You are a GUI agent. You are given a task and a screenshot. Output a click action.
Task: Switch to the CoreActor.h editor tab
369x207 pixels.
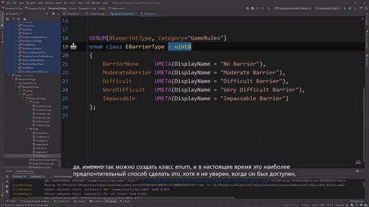click(x=73, y=14)
